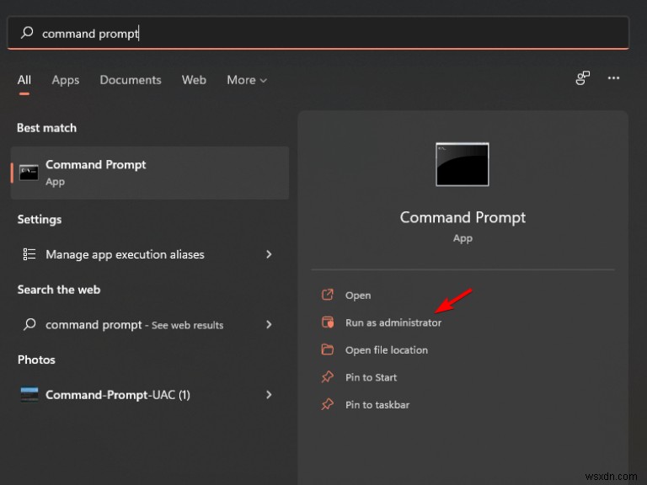
Task: Choose Open file location
Action: (387, 349)
